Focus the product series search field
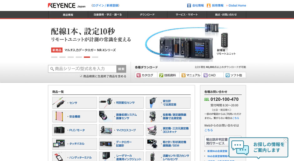This screenshot has height=161, width=294. click(x=83, y=69)
